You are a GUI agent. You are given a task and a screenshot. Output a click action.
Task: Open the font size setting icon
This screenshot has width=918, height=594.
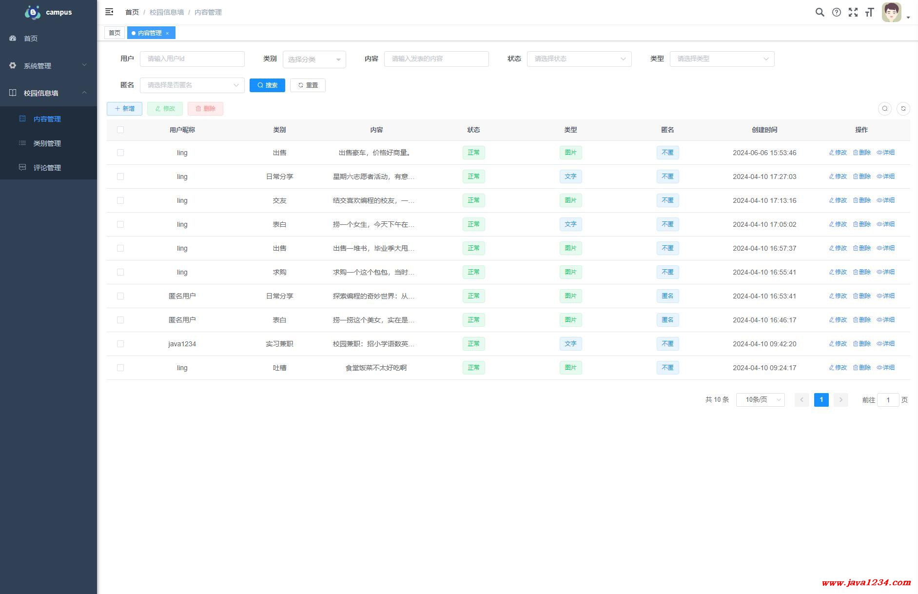coord(869,12)
